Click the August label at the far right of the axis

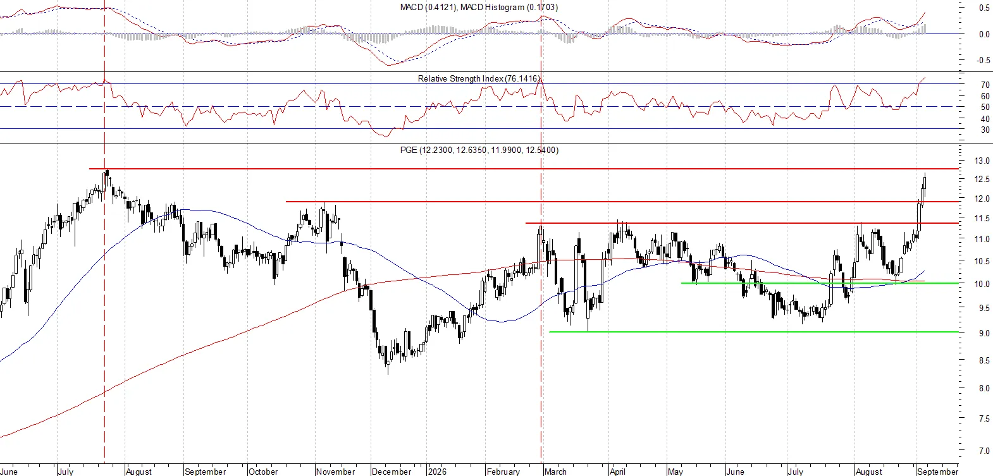tap(869, 472)
